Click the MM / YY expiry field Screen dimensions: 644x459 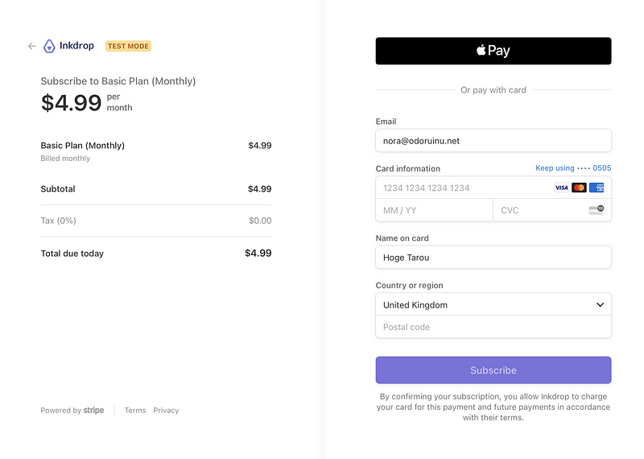tap(434, 210)
